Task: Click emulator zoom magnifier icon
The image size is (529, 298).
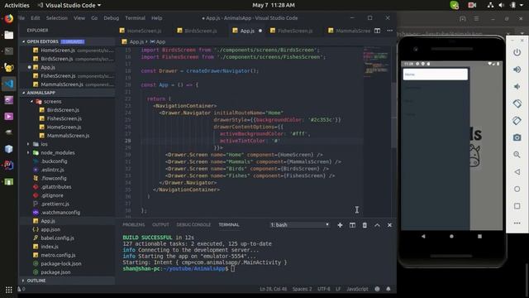Action: pyautogui.click(x=517, y=155)
